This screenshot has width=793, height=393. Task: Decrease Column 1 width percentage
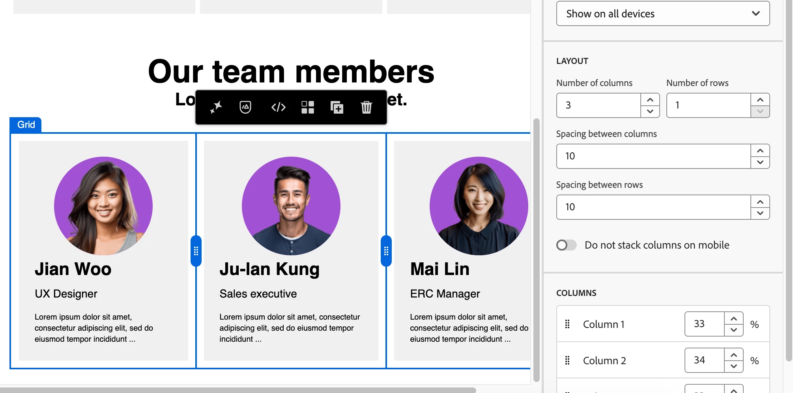coord(734,330)
